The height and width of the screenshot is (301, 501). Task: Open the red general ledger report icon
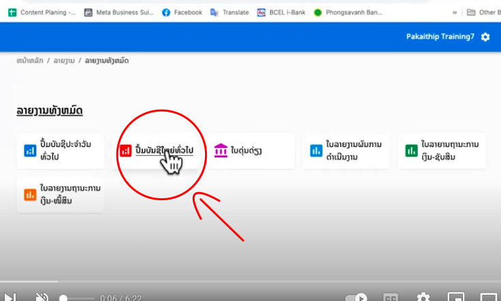(125, 150)
